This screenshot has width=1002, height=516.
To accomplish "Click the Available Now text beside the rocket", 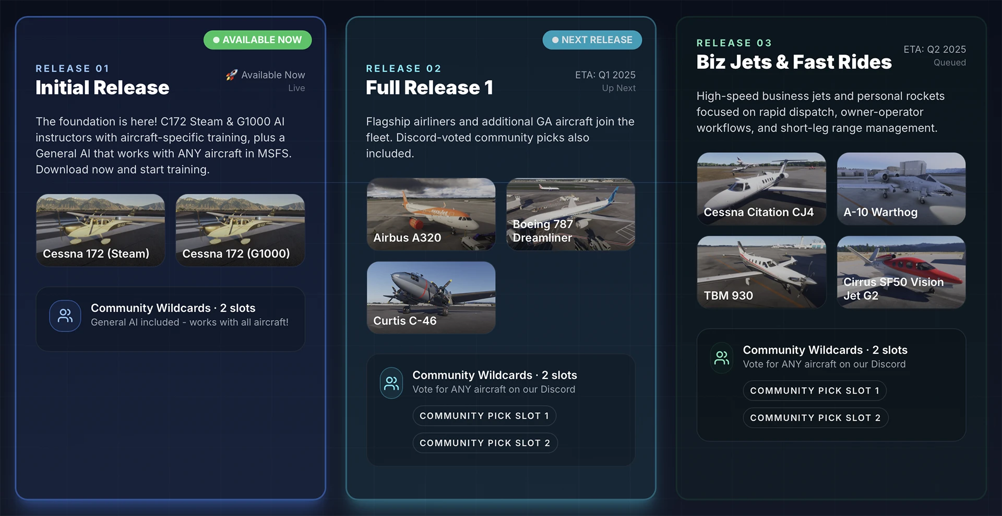I will (x=273, y=75).
